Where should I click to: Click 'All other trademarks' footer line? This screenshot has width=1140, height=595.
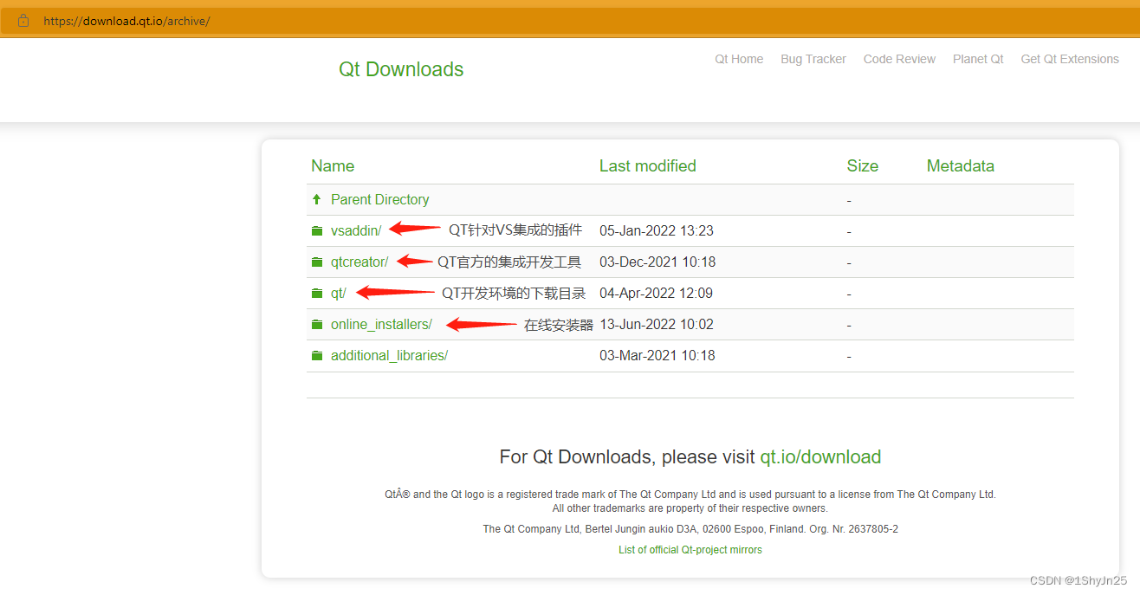690,508
